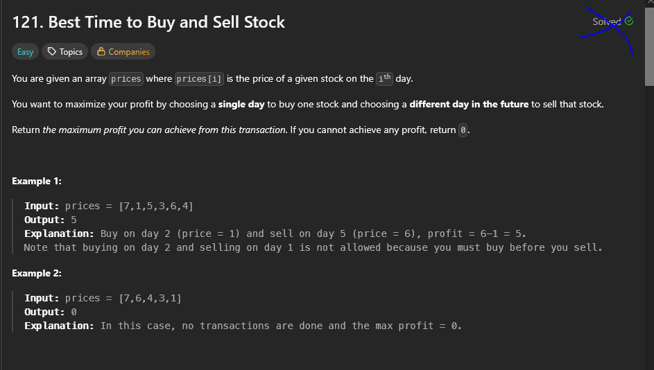Click the Easy difficulty badge
The height and width of the screenshot is (370, 654).
tap(25, 52)
